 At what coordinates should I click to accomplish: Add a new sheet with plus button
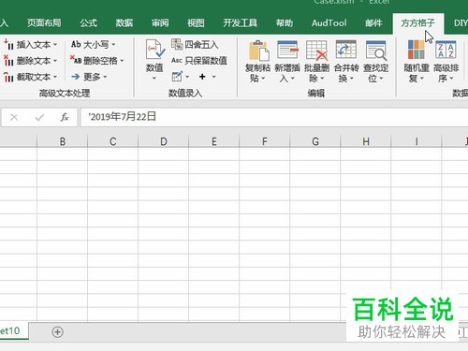[57, 331]
